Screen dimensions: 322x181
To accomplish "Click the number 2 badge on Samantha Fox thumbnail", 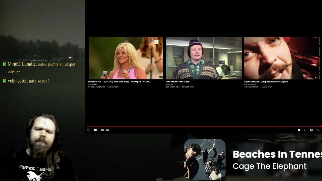I will [156, 42].
